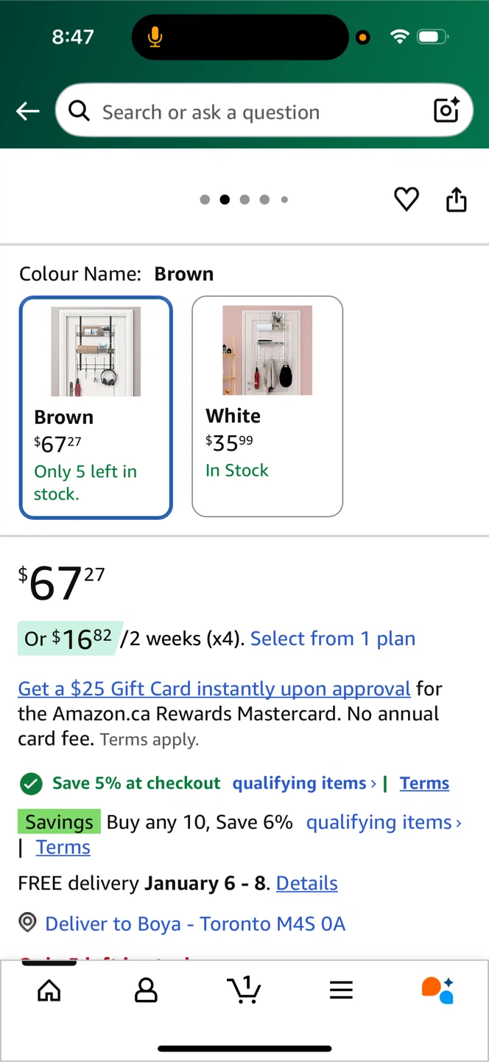This screenshot has width=489, height=1062.
Task: Add item to wish list heart
Action: click(x=407, y=199)
